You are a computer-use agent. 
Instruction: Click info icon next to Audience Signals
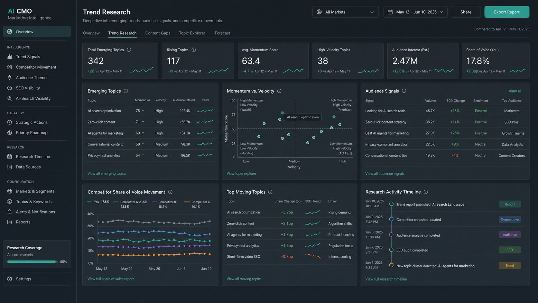coord(404,91)
